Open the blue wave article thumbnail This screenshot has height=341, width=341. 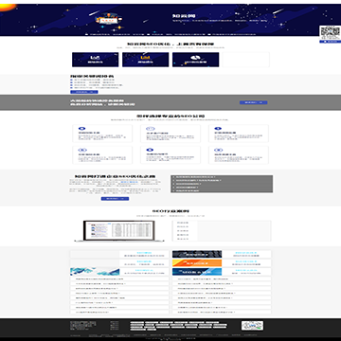[95, 272]
